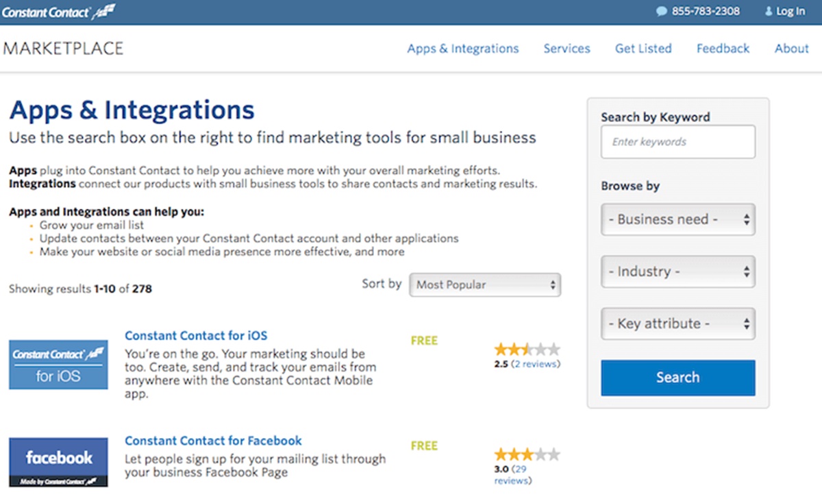
Task: Select Get Listed in navigation
Action: (x=643, y=49)
